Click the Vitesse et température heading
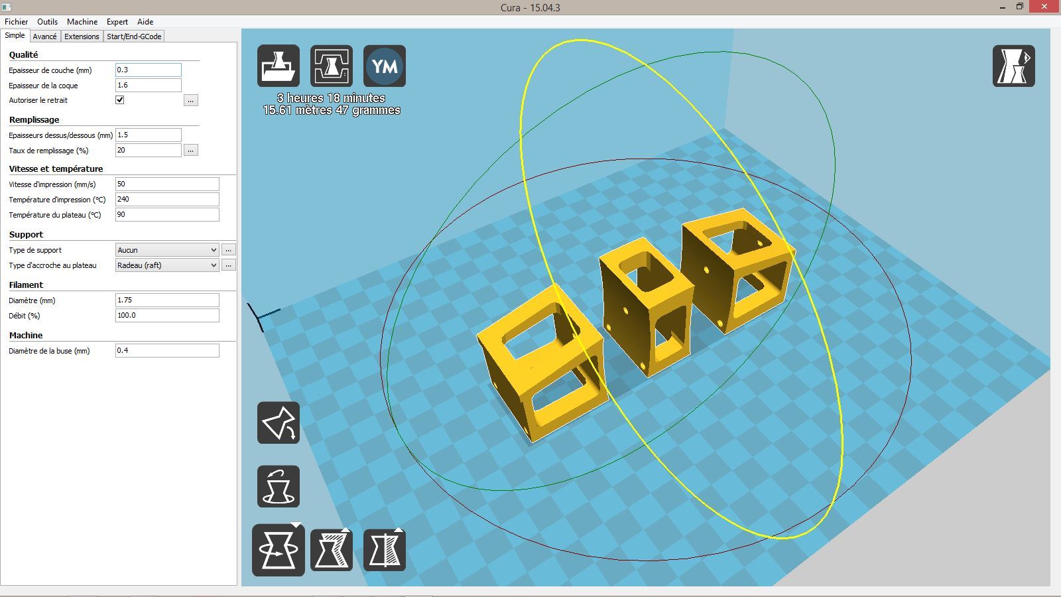 56,169
